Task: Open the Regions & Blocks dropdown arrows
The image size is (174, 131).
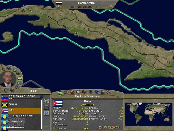Action: [x=41, y=96]
